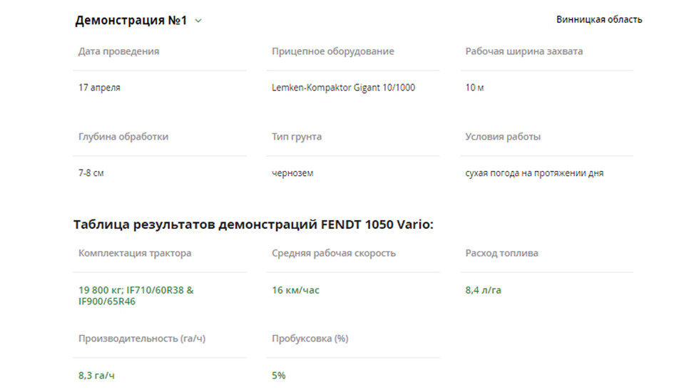Click the Тип грунта label
Image resolution: width=699 pixels, height=392 pixels.
pyautogui.click(x=297, y=137)
